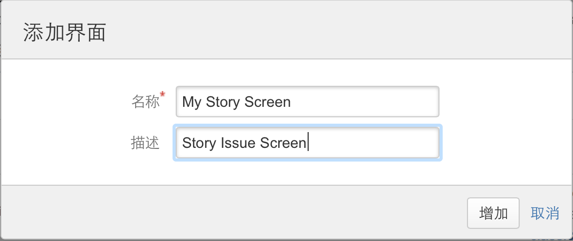Place cursor on "Screen" in description field
The image size is (573, 241).
tap(283, 143)
